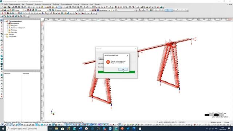Click the red error icon in message box

[108, 62]
